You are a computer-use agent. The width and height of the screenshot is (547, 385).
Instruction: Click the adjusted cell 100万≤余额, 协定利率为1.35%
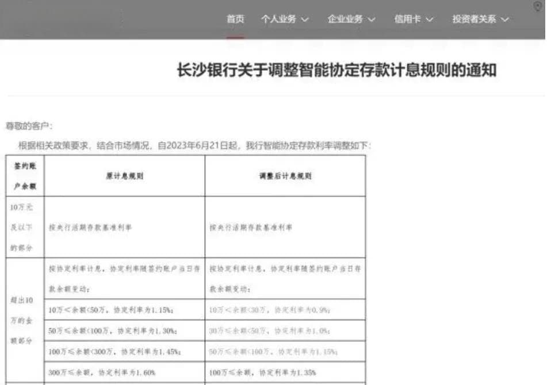coord(285,372)
